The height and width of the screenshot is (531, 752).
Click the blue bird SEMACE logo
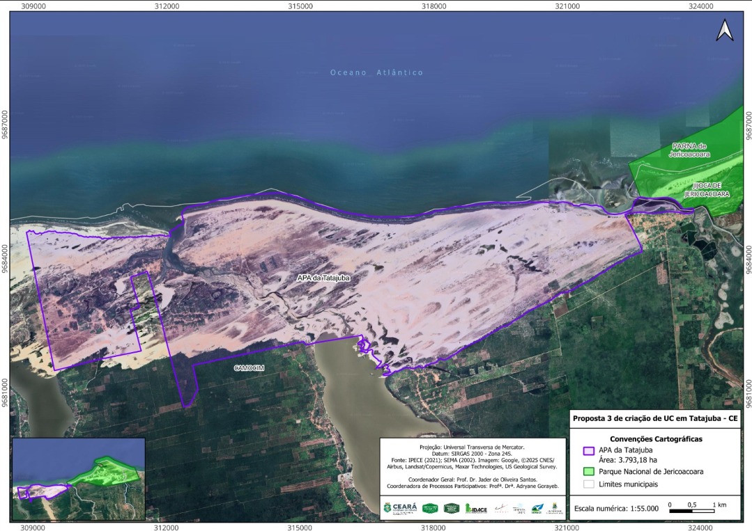point(536,509)
